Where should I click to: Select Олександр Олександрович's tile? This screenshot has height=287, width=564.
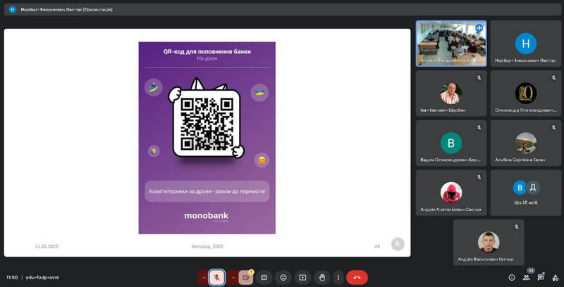coord(525,94)
